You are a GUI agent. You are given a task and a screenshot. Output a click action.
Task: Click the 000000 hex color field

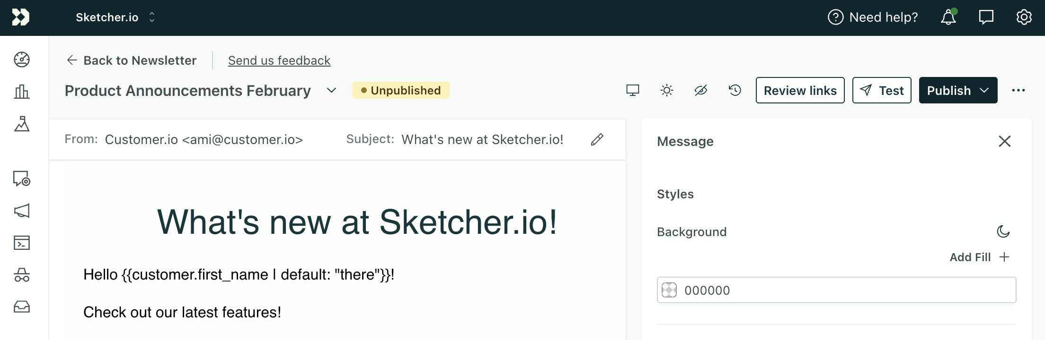837,290
